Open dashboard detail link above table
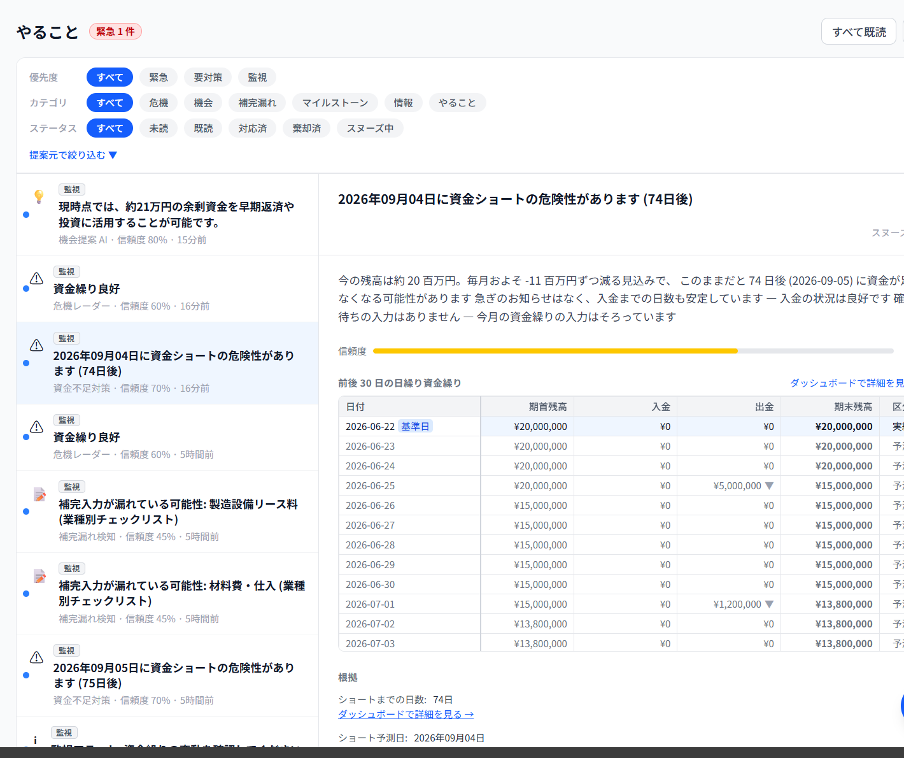Viewport: 904px width, 758px height. (x=847, y=383)
